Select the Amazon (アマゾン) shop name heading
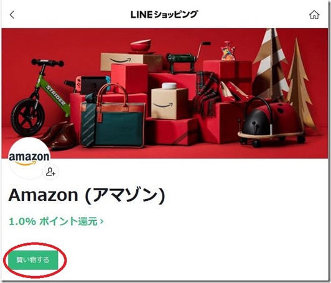The height and width of the screenshot is (283, 331). click(86, 195)
